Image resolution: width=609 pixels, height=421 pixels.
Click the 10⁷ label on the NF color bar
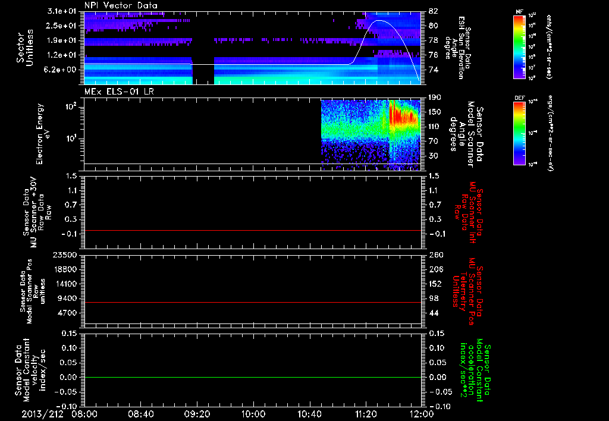532,68
